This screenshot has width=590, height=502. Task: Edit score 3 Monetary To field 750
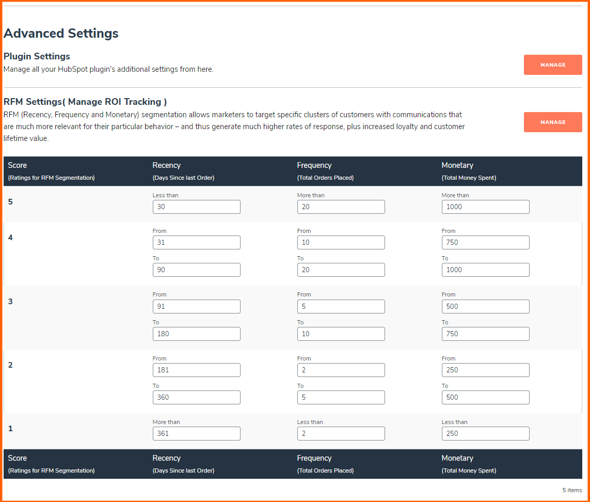point(485,334)
